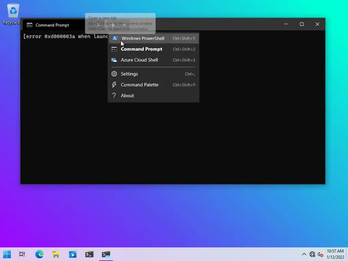Viewport: 348px width, 261px height.
Task: Click the Command Prompt icon in the menu
Action: click(114, 49)
